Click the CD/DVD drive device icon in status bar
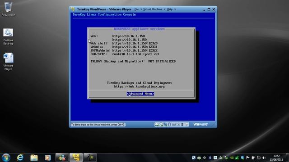The image size is (289, 162). tap(161, 125)
